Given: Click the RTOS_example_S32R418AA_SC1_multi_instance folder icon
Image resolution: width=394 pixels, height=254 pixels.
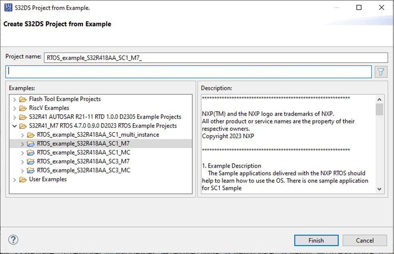Looking at the screenshot, I should [x=31, y=134].
